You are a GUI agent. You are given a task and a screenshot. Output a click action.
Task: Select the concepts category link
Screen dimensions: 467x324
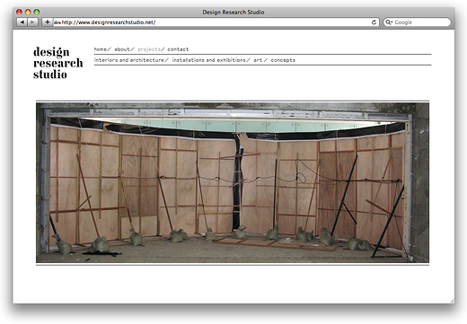point(283,60)
